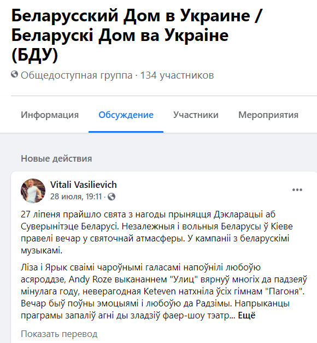Click the Общедоступная группа label
Viewport: 317px width, 343px height.
coord(77,75)
